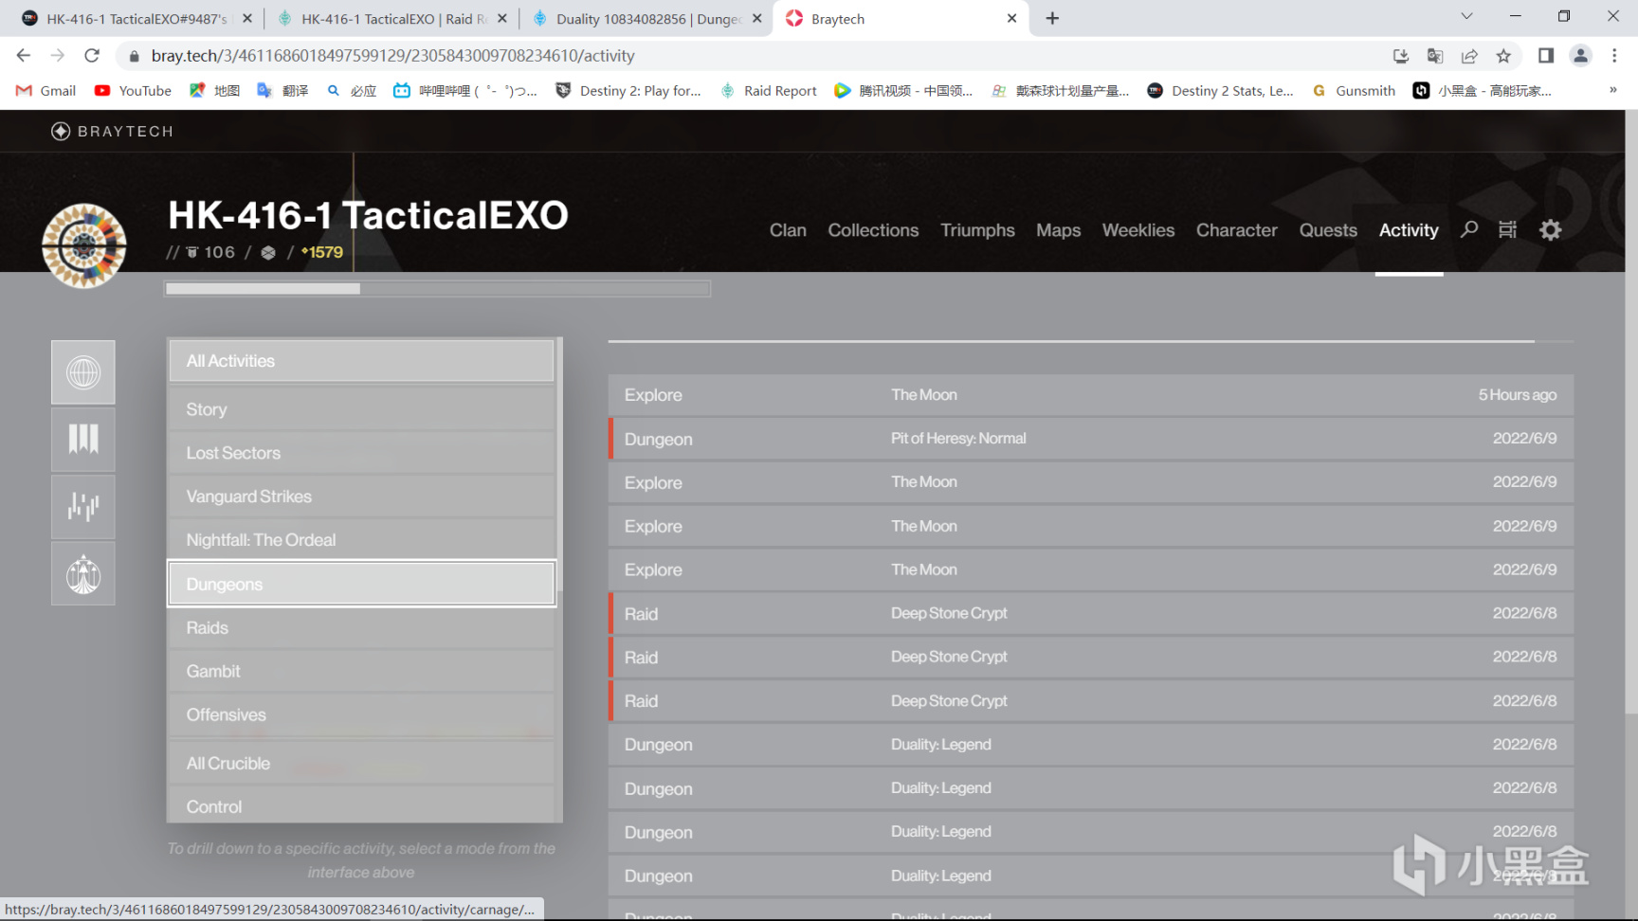
Task: Open Gmail bookmark
Action: pos(46,90)
